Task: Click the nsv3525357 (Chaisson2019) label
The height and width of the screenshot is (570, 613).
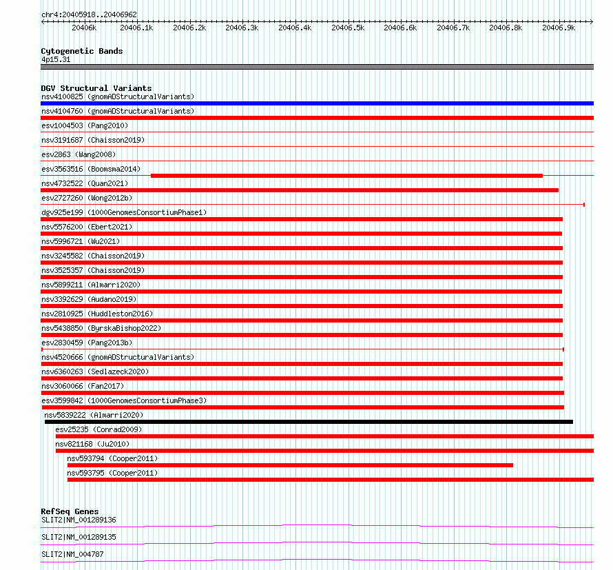Action: pyautogui.click(x=93, y=270)
